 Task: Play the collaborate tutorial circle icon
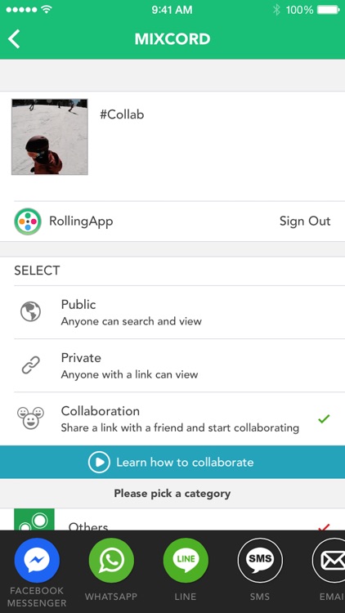[99, 462]
